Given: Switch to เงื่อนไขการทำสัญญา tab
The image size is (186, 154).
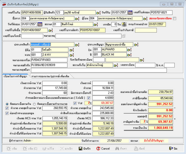Looking at the screenshot, I should click(15, 76).
